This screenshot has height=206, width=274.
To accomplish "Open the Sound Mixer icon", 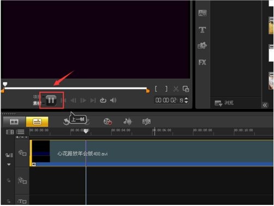I will [x=127, y=122].
